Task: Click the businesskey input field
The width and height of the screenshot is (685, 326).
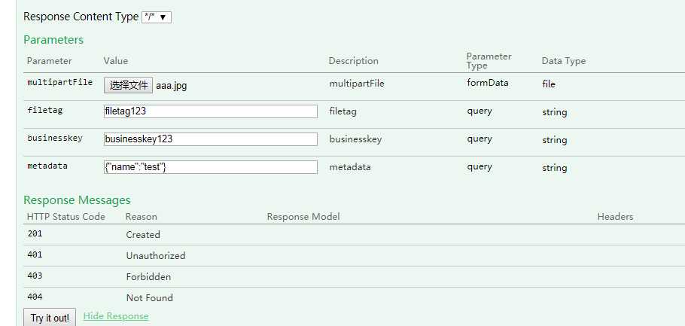Action: pyautogui.click(x=211, y=139)
